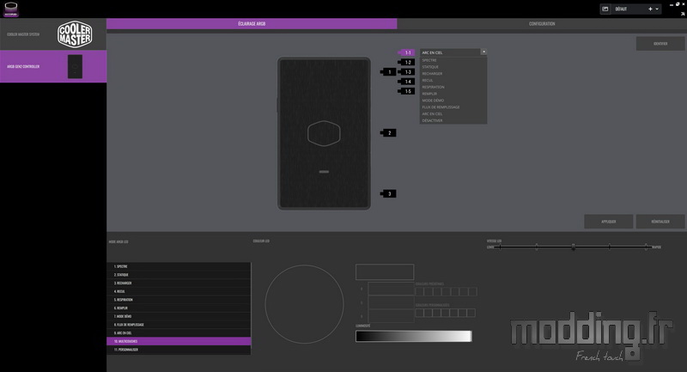Select mode 3. RECHARGER in list
This screenshot has height=372, width=687.
(x=179, y=283)
